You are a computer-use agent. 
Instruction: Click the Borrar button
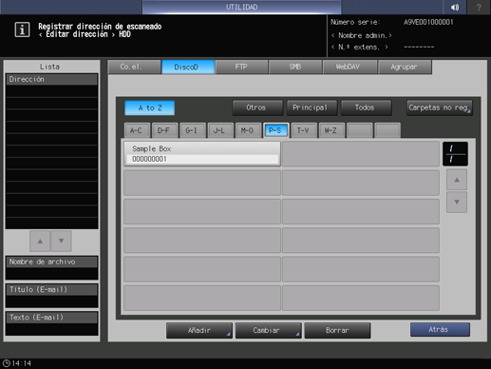click(337, 330)
